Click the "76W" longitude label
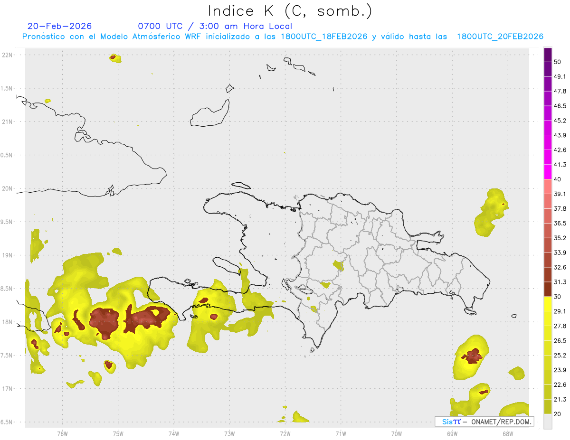Viewport: 570px width, 440px height. click(x=62, y=433)
